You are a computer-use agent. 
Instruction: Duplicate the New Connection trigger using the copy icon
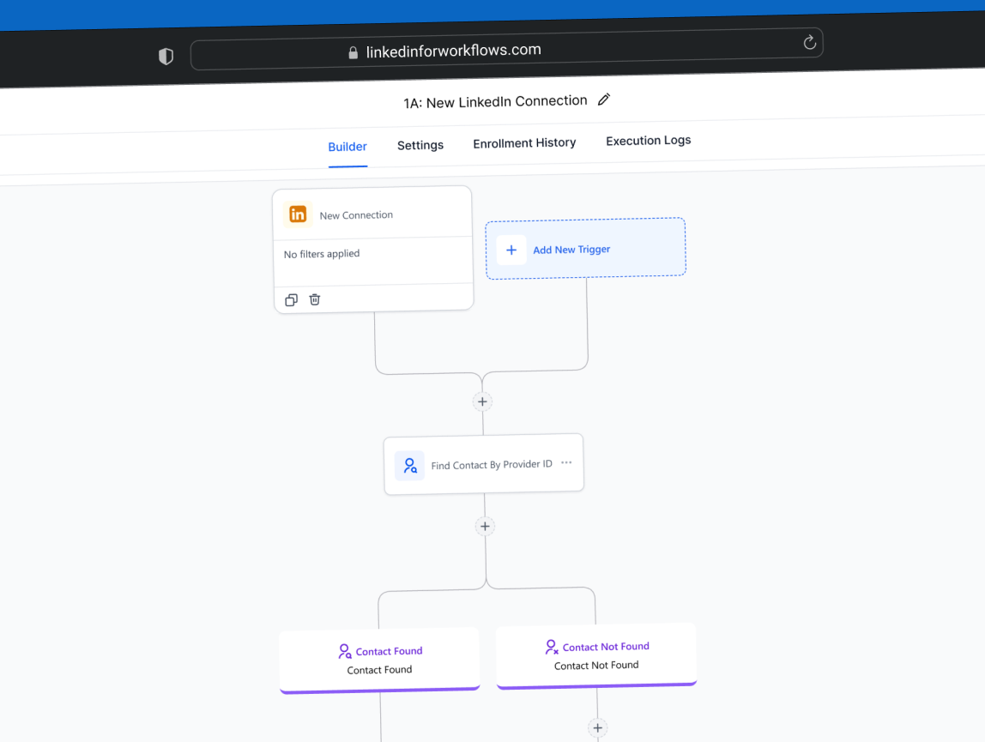(291, 299)
